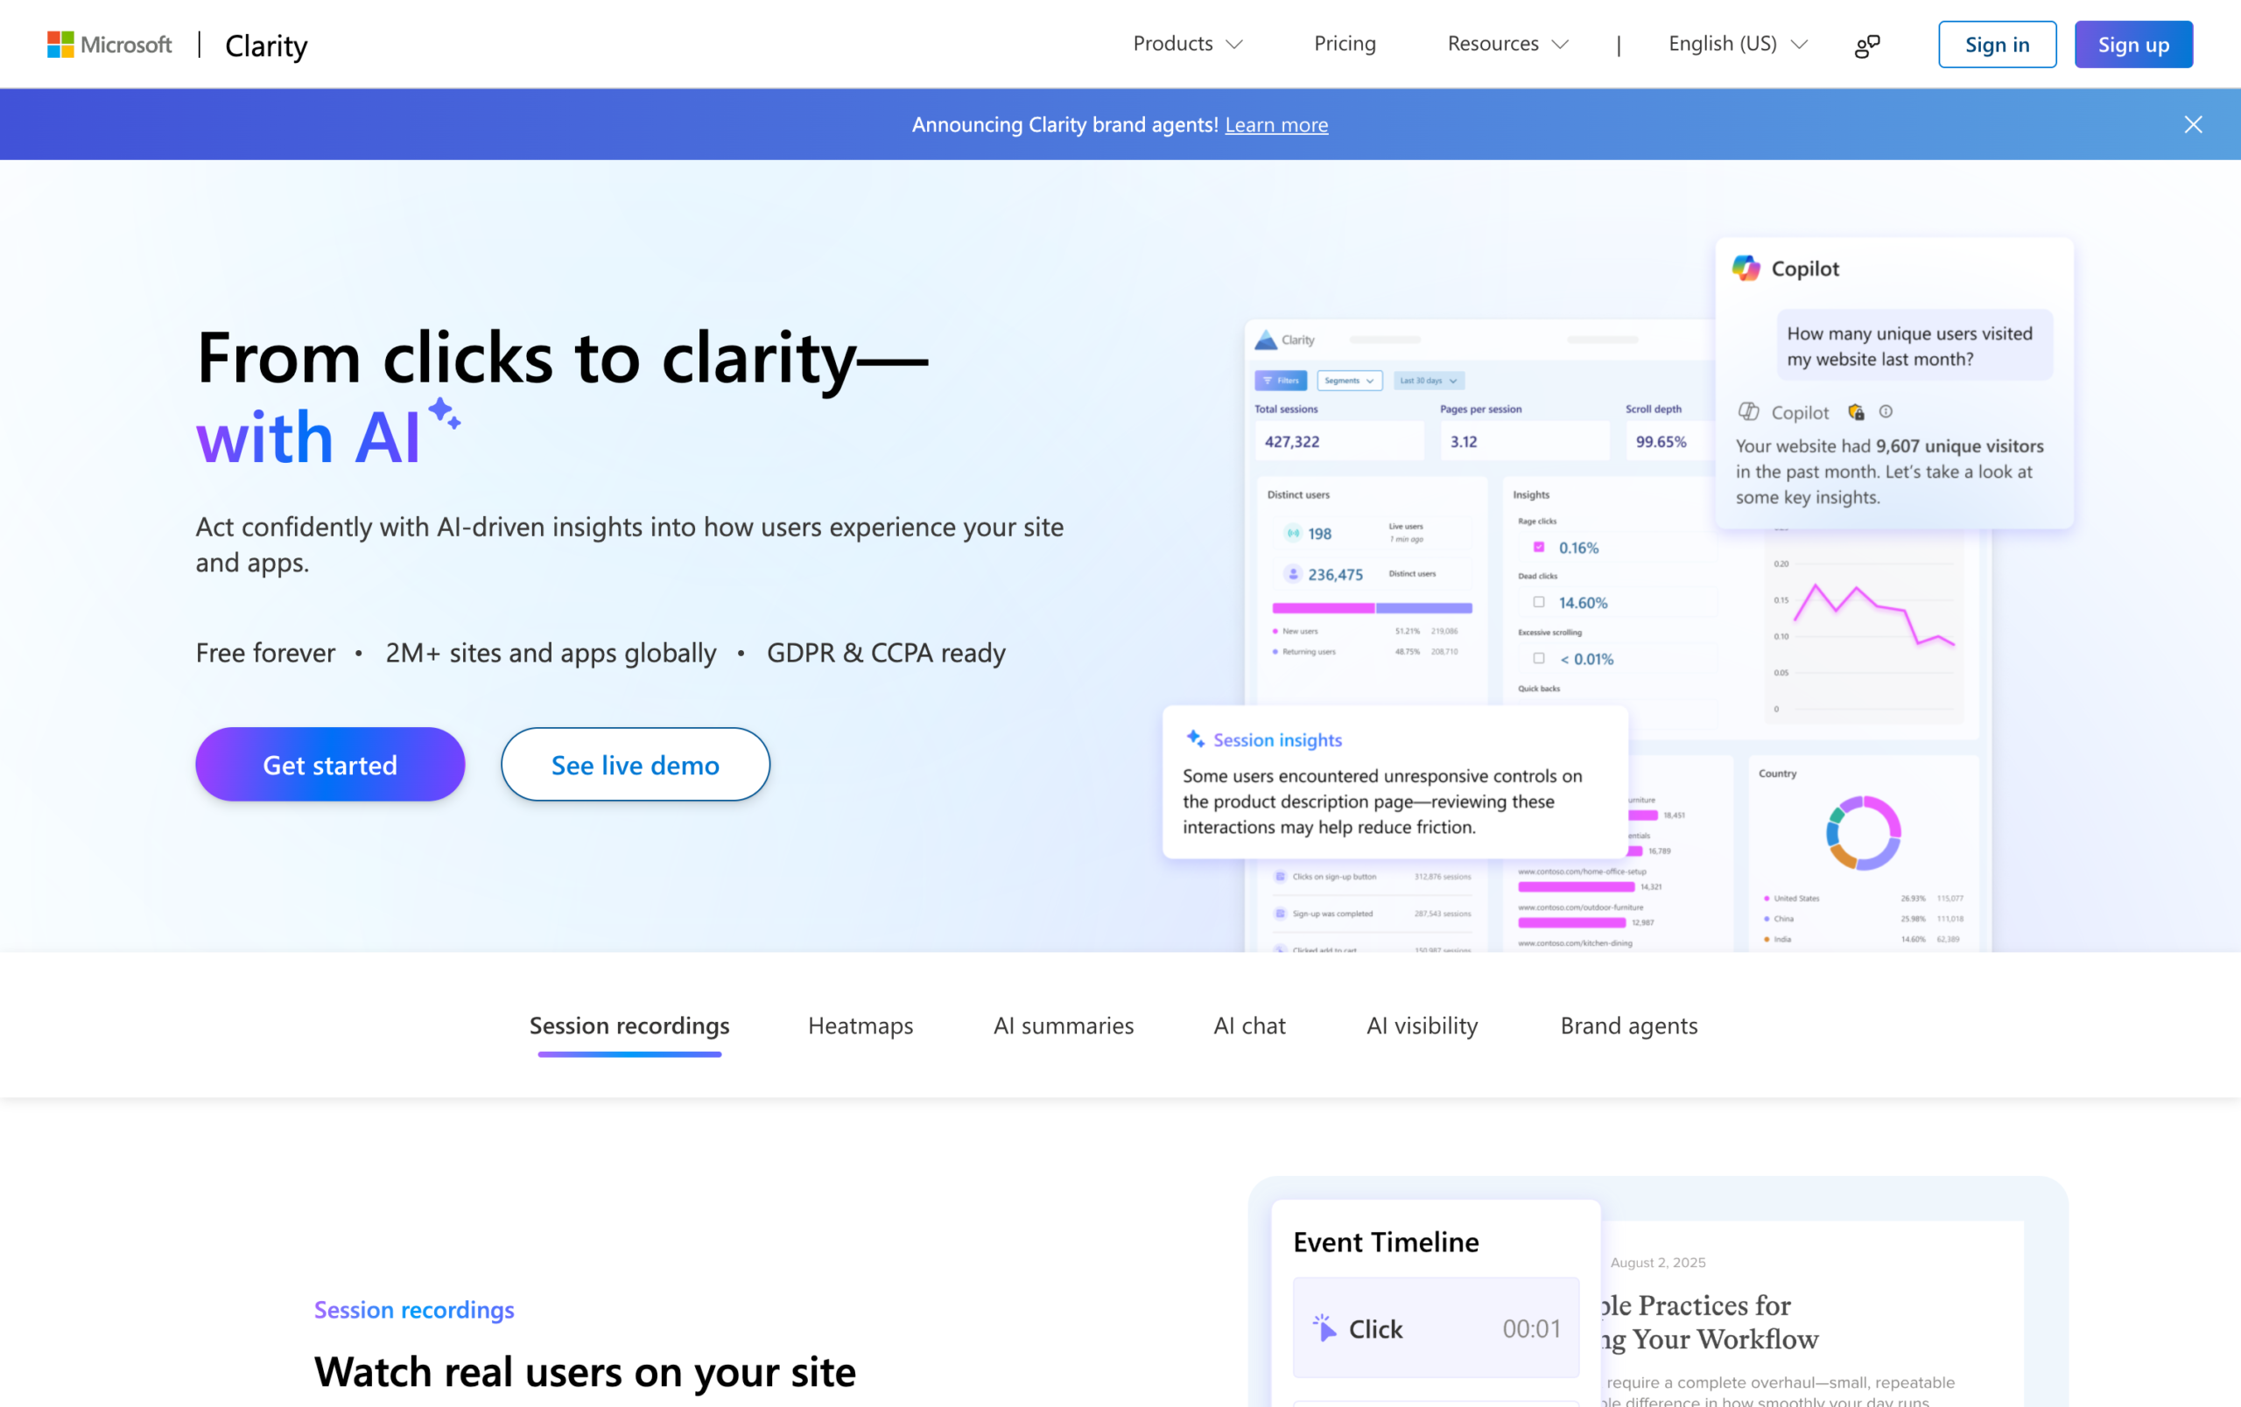Click the user icon beside 236,475
2241x1407 pixels.
point(1293,574)
